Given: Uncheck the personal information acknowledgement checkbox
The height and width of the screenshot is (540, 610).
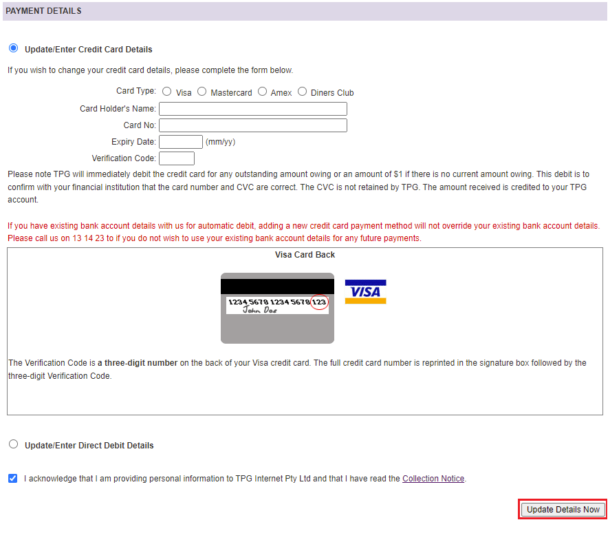Looking at the screenshot, I should tap(13, 479).
